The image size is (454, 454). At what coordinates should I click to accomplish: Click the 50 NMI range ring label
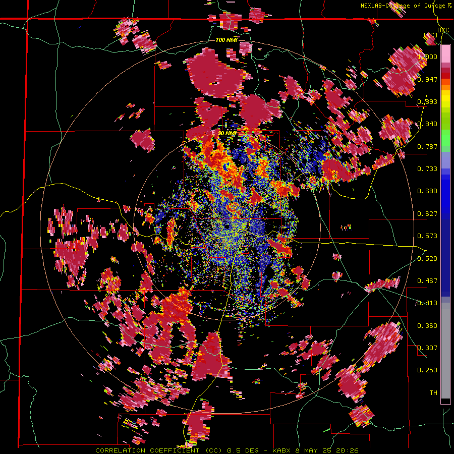227,133
